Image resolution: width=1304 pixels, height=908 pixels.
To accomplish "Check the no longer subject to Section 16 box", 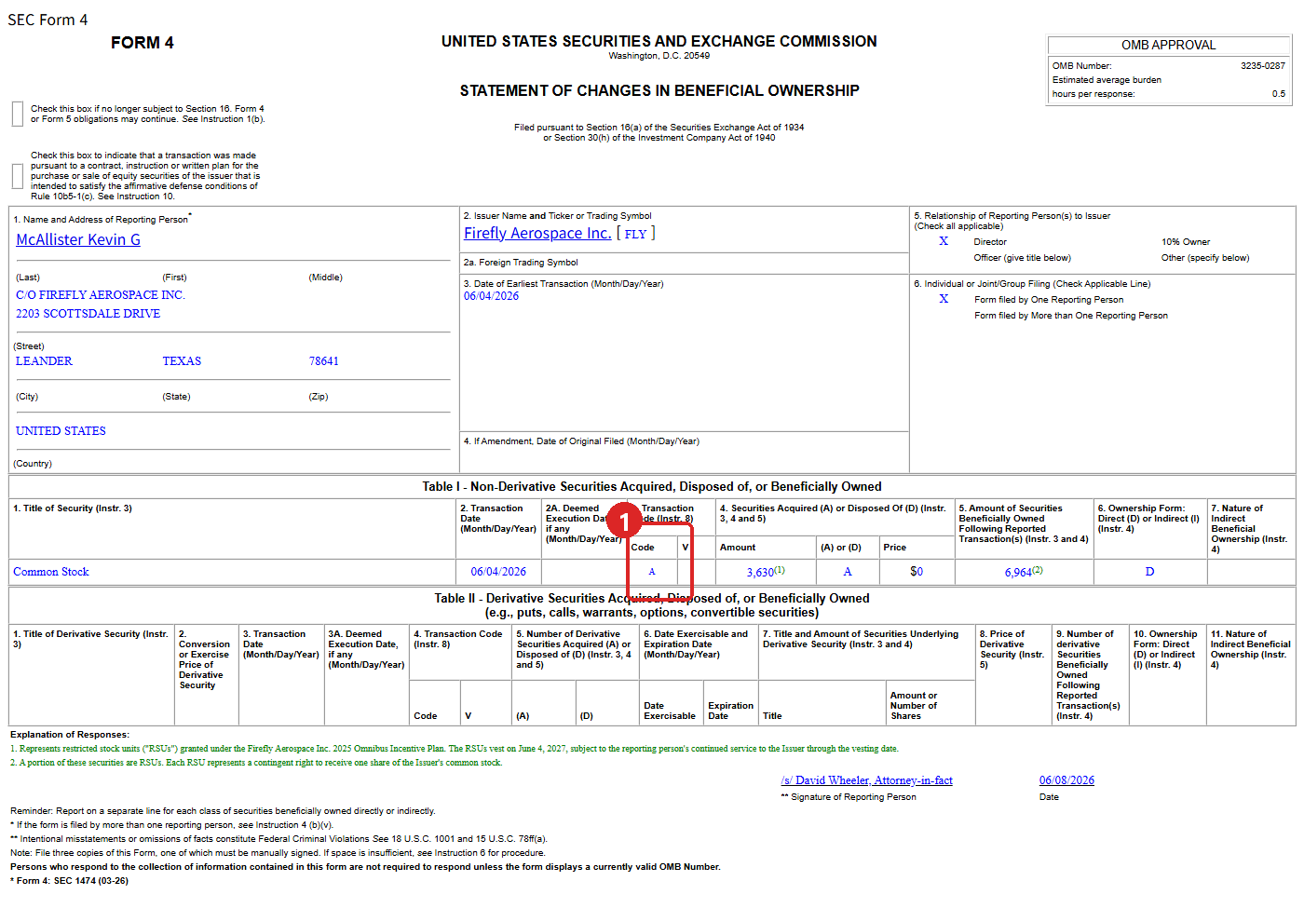I will (18, 114).
